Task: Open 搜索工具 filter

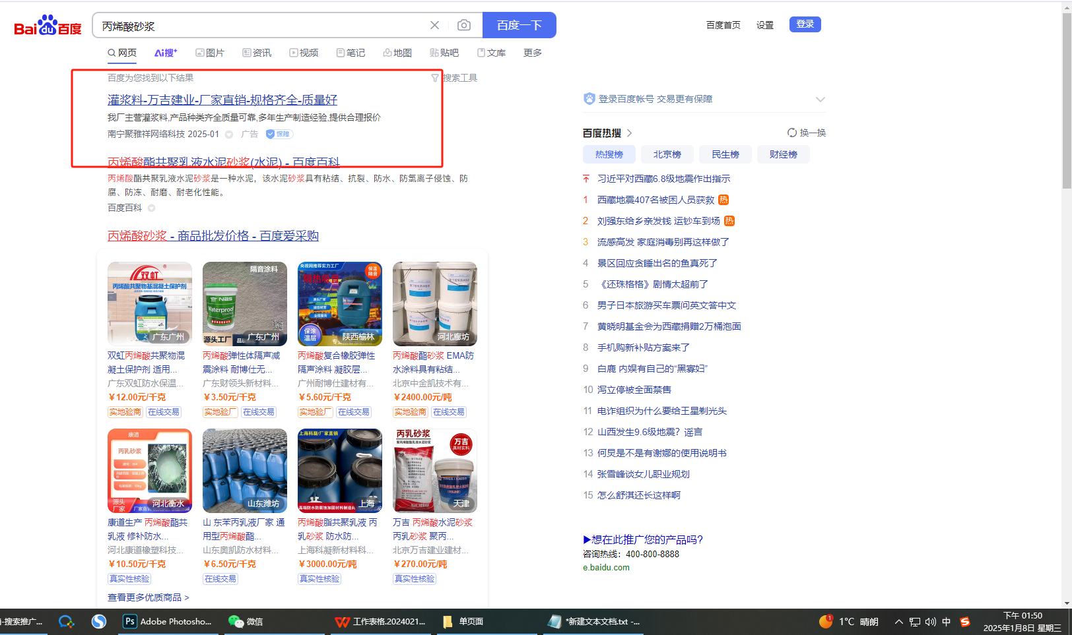Action: coord(454,78)
